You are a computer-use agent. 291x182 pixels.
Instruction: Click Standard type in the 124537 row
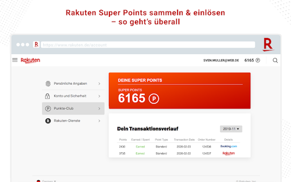161,154
